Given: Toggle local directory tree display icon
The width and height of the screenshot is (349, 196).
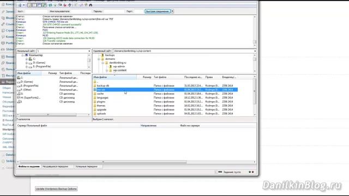Looking at the screenshot, I should [x=34, y=5].
